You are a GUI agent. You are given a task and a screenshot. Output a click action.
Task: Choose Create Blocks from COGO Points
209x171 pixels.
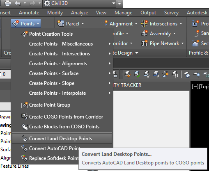coord(62,127)
